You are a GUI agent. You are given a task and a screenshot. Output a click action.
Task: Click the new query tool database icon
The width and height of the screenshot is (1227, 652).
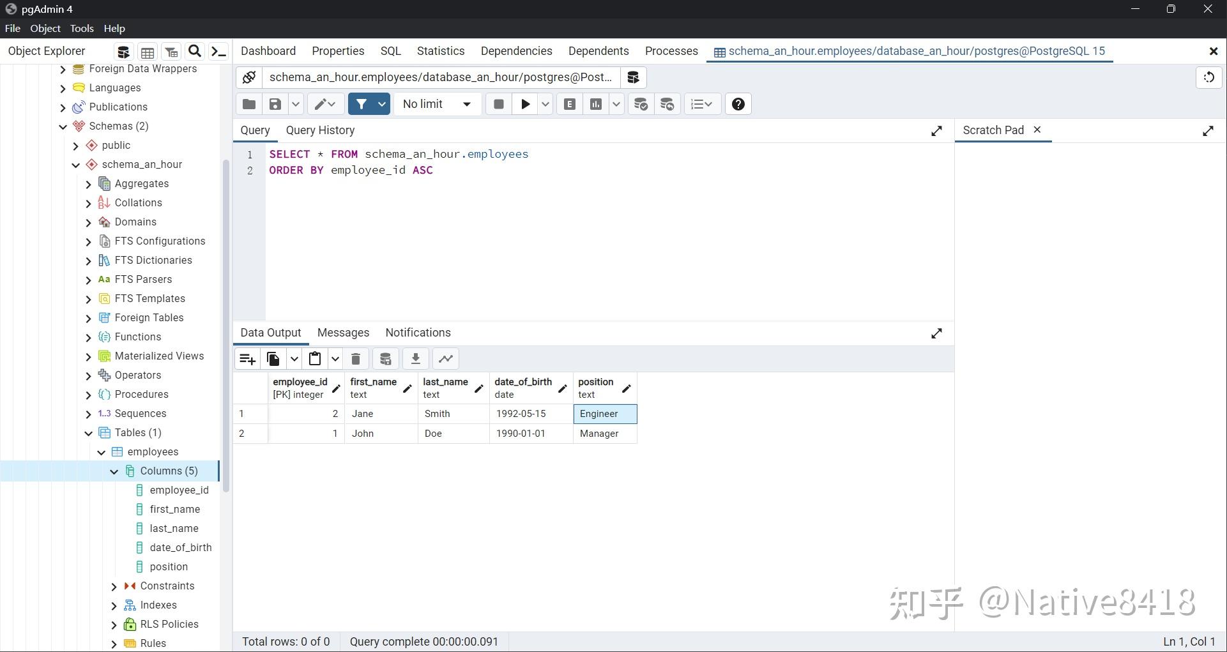click(x=633, y=77)
